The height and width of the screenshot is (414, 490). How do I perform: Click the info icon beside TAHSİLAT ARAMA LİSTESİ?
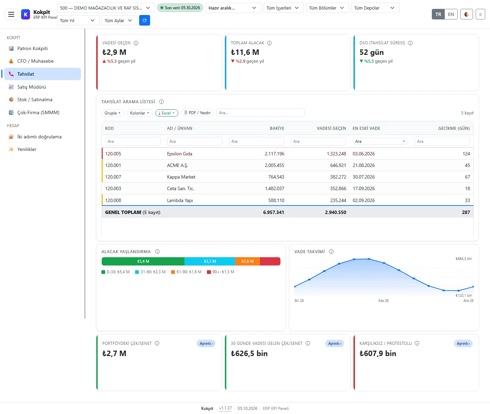pyautogui.click(x=162, y=102)
